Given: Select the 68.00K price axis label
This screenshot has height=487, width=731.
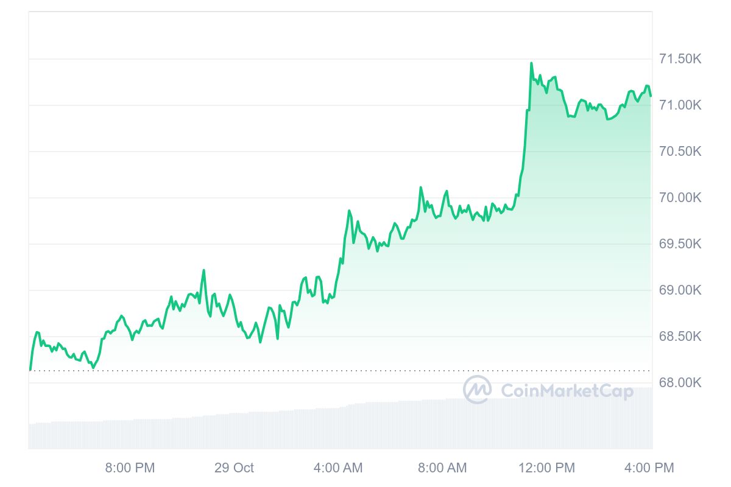Looking at the screenshot, I should pyautogui.click(x=680, y=383).
